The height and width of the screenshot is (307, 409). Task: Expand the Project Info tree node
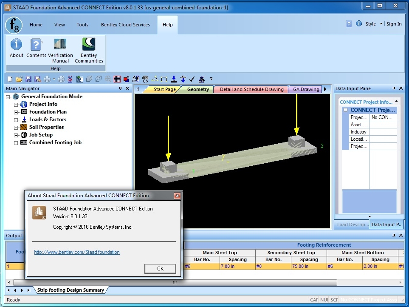coord(16,105)
